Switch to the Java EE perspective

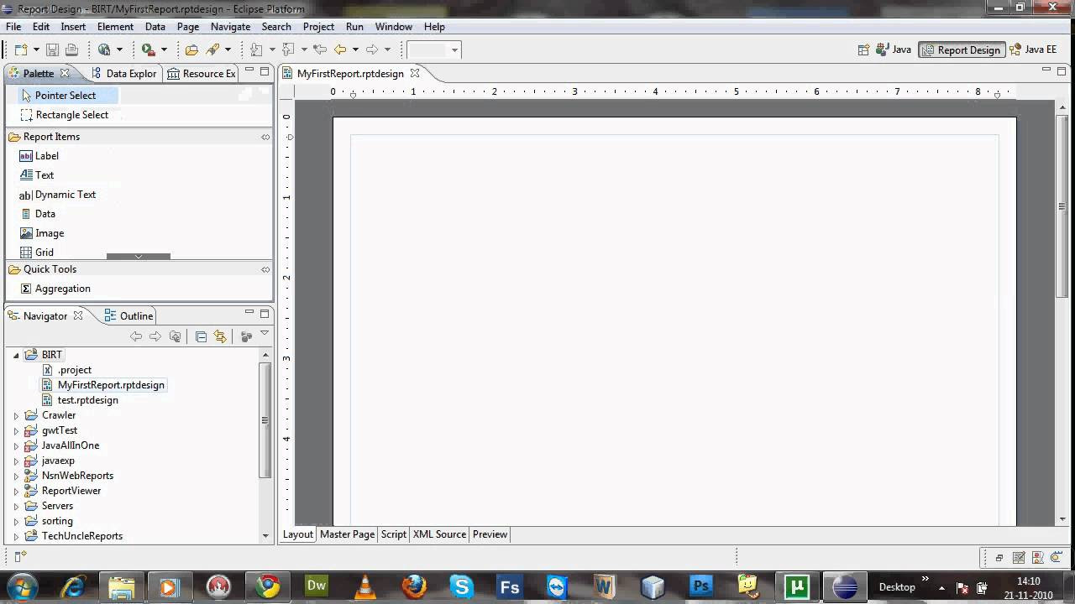1034,50
